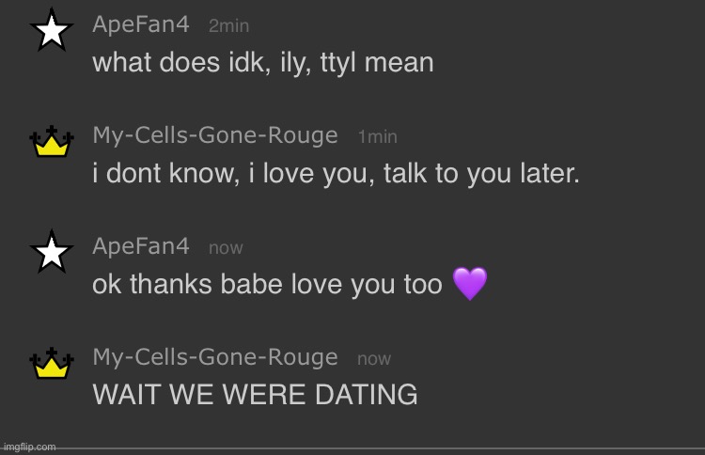Click the star avatar beside the babe message

tap(52, 252)
